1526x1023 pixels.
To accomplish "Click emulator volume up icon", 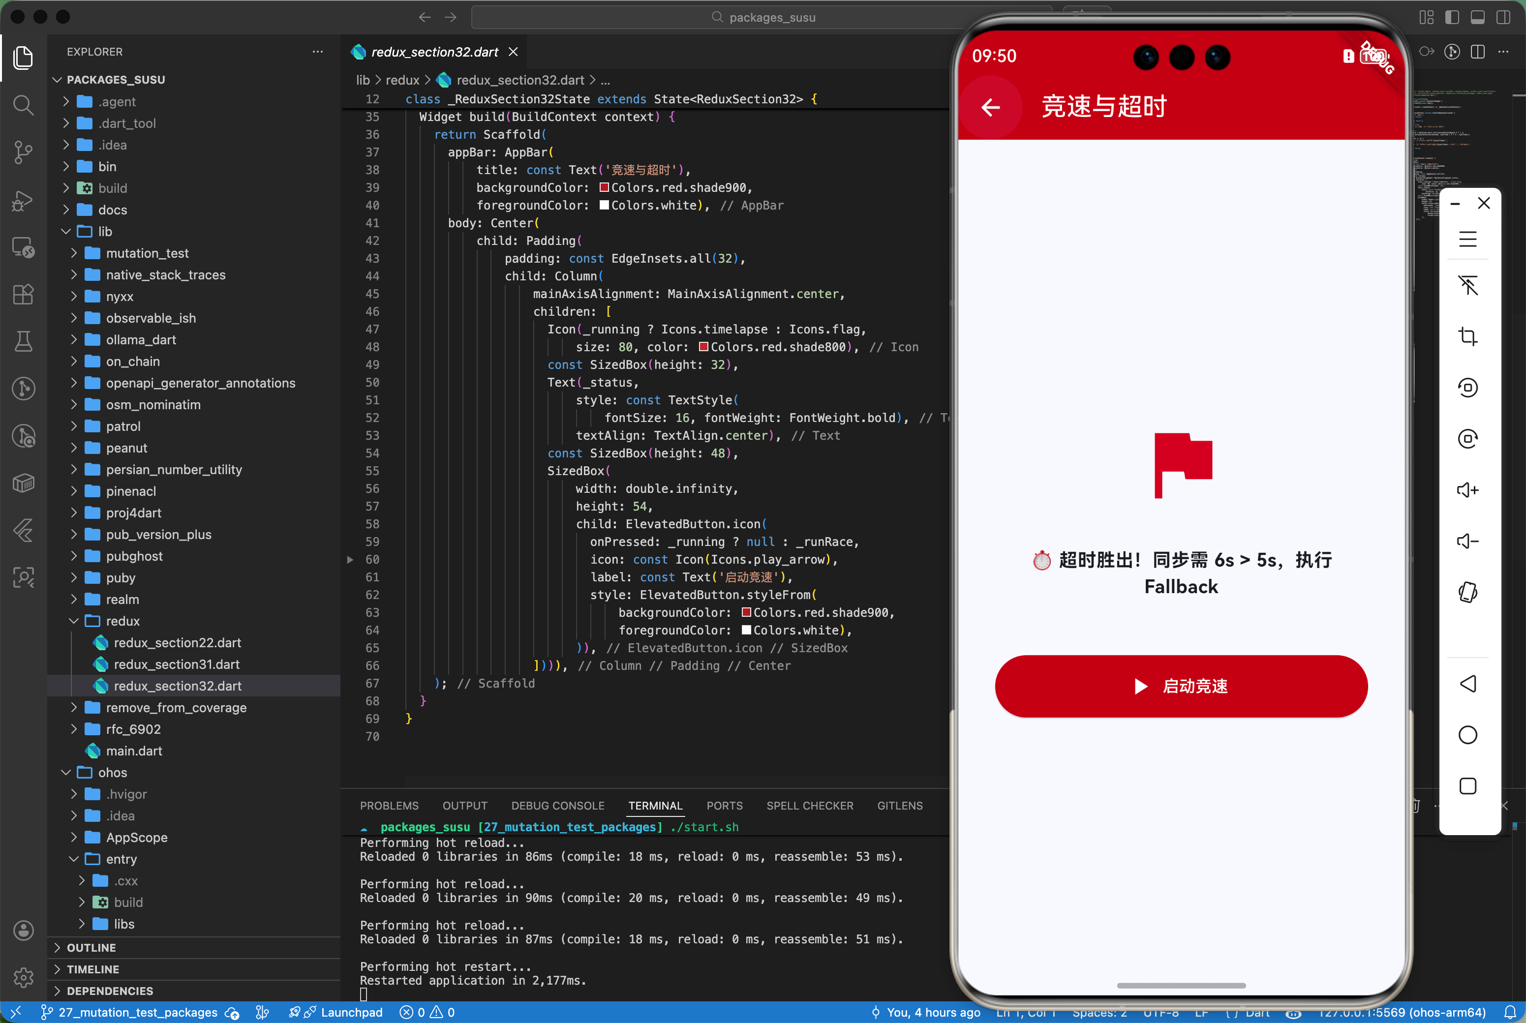I will [x=1467, y=490].
